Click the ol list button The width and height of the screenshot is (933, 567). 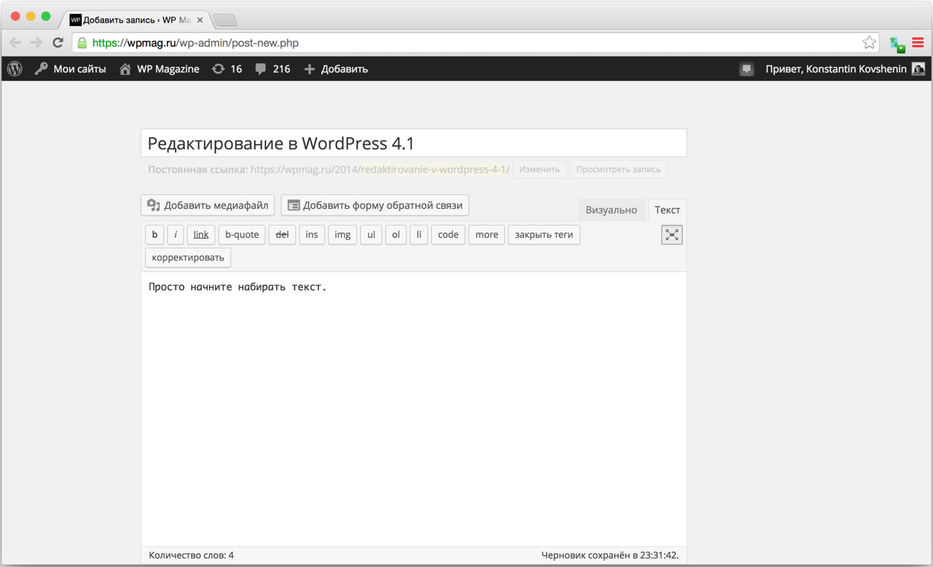(x=396, y=235)
